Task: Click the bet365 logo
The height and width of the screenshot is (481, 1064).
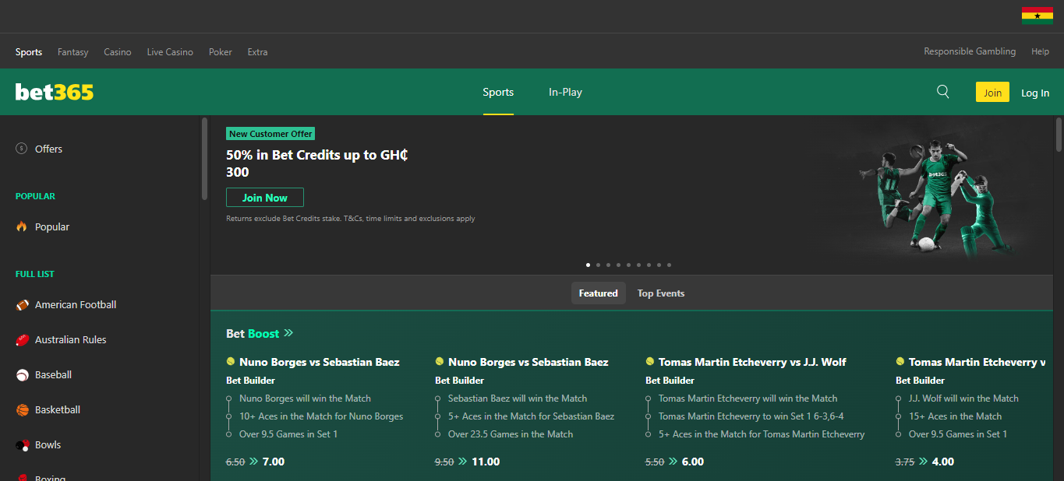Action: tap(55, 92)
